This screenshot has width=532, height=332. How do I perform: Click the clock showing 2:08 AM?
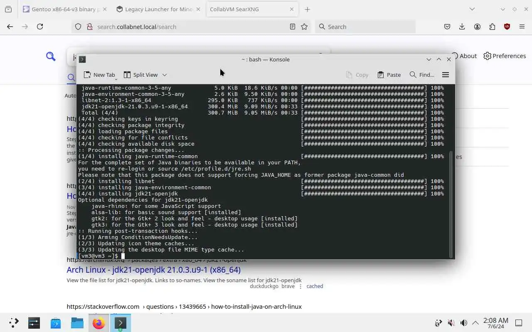pyautogui.click(x=496, y=323)
